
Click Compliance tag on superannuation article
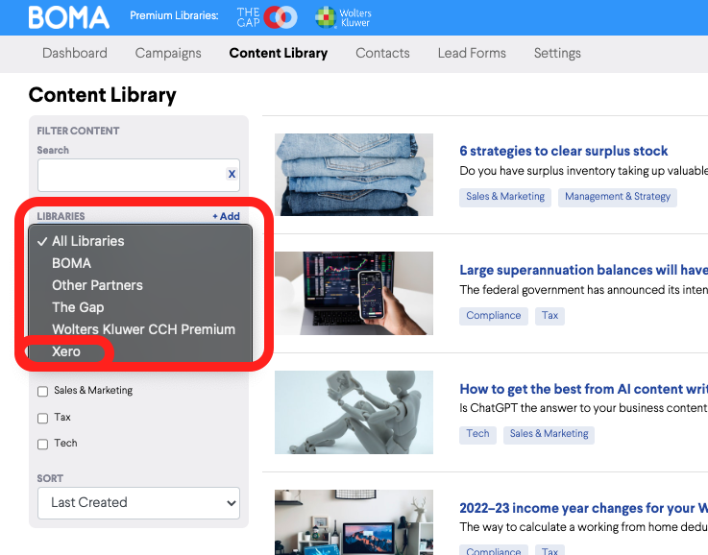tap(493, 315)
